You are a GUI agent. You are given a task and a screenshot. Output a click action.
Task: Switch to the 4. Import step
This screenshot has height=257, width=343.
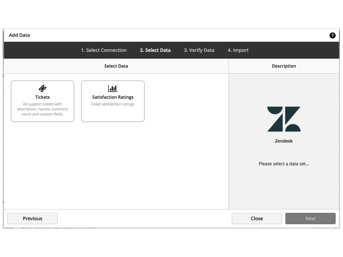[238, 50]
